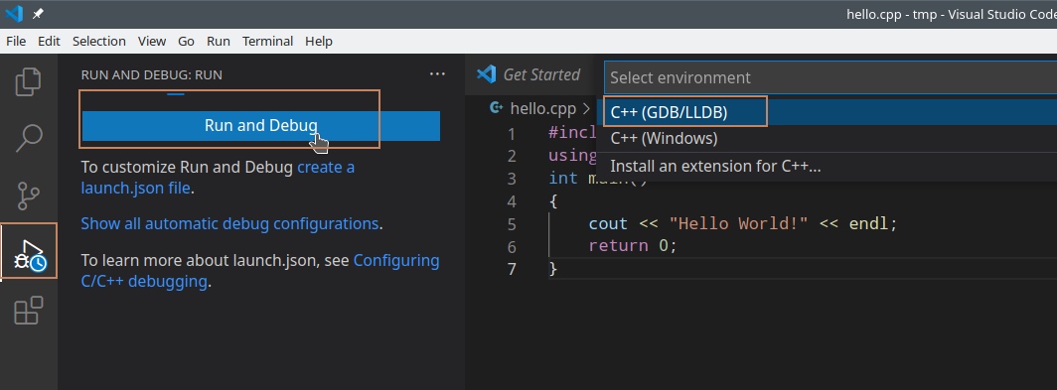Open the Extensions view
The height and width of the screenshot is (390, 1057).
point(28,311)
